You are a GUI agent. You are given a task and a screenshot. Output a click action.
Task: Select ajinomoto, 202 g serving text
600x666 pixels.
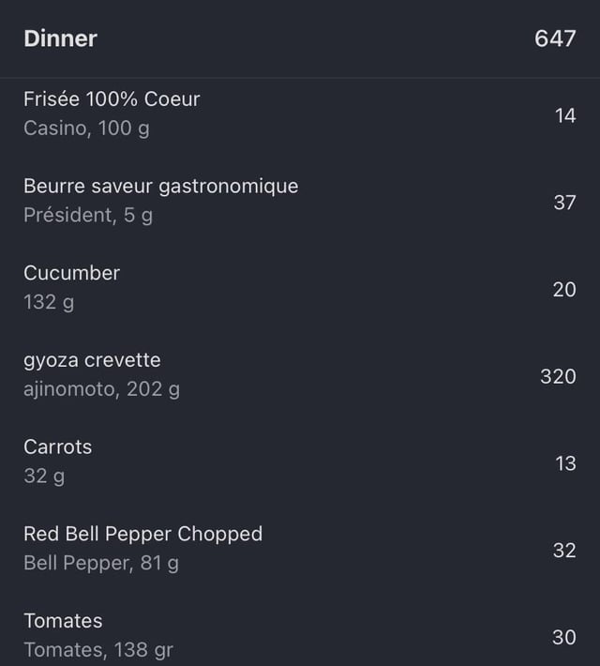102,389
